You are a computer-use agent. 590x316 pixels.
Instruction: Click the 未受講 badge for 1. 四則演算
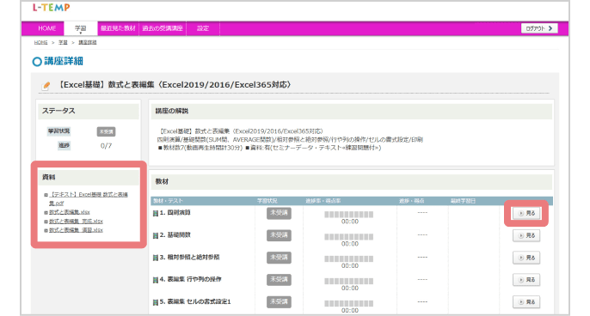(279, 213)
